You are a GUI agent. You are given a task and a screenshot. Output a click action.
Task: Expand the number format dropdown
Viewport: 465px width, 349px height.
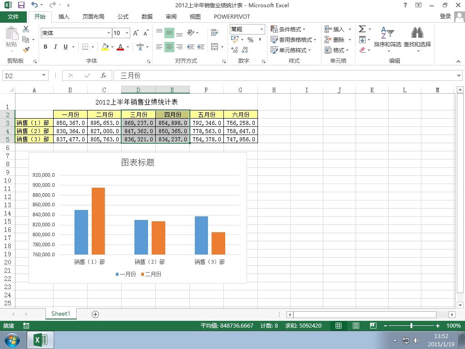click(x=262, y=29)
